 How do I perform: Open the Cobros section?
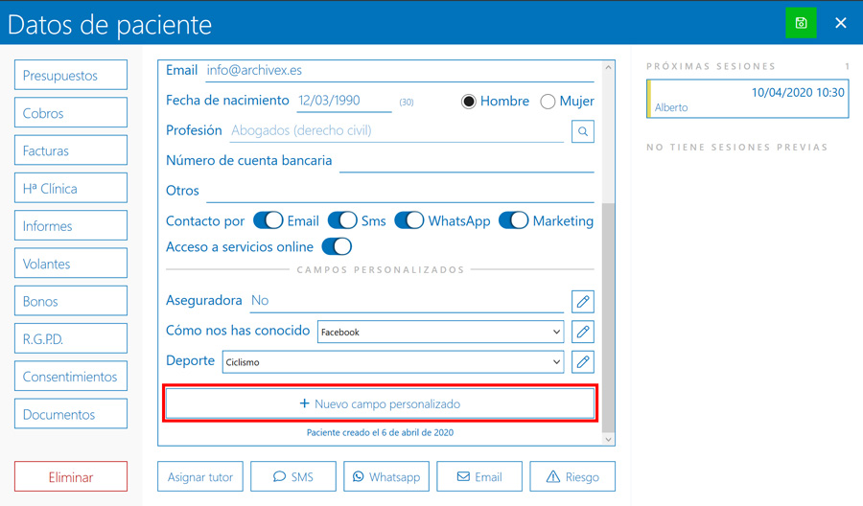[x=71, y=112]
